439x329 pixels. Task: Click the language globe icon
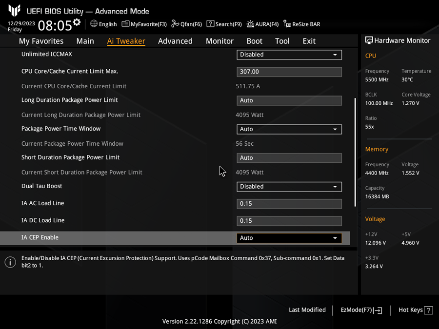94,24
